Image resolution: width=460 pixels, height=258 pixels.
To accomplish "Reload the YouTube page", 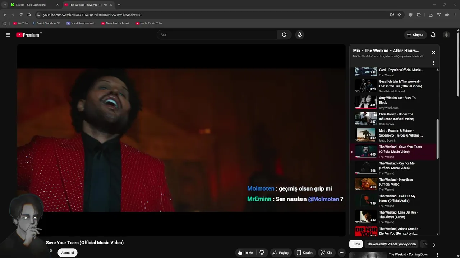I will [x=21, y=15].
